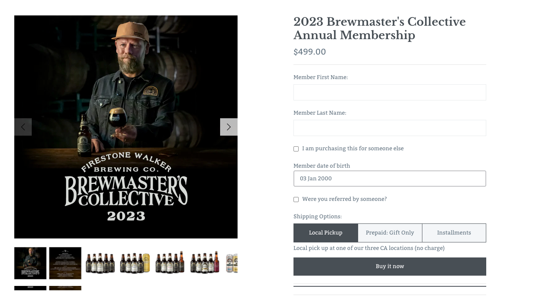The image size is (560, 297).
Task: Select the Brewmaster's Collective logo thumbnail
Action: pos(30,263)
